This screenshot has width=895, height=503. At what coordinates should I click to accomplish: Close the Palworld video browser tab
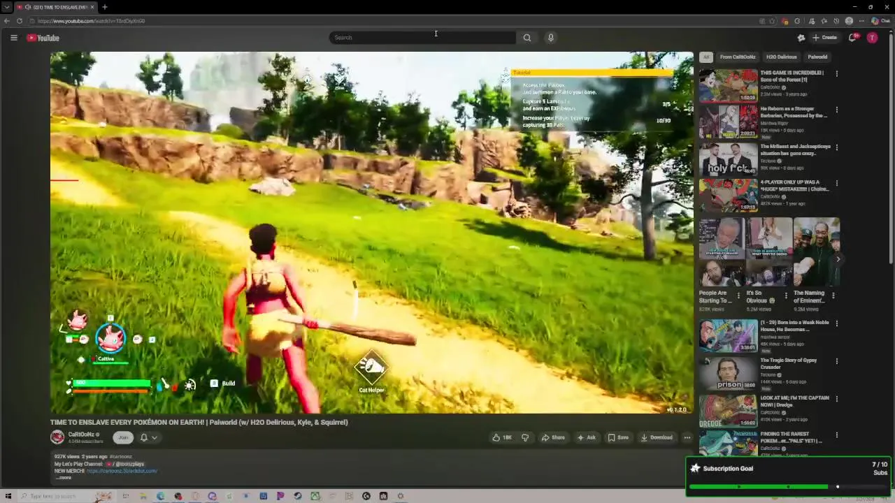point(92,7)
